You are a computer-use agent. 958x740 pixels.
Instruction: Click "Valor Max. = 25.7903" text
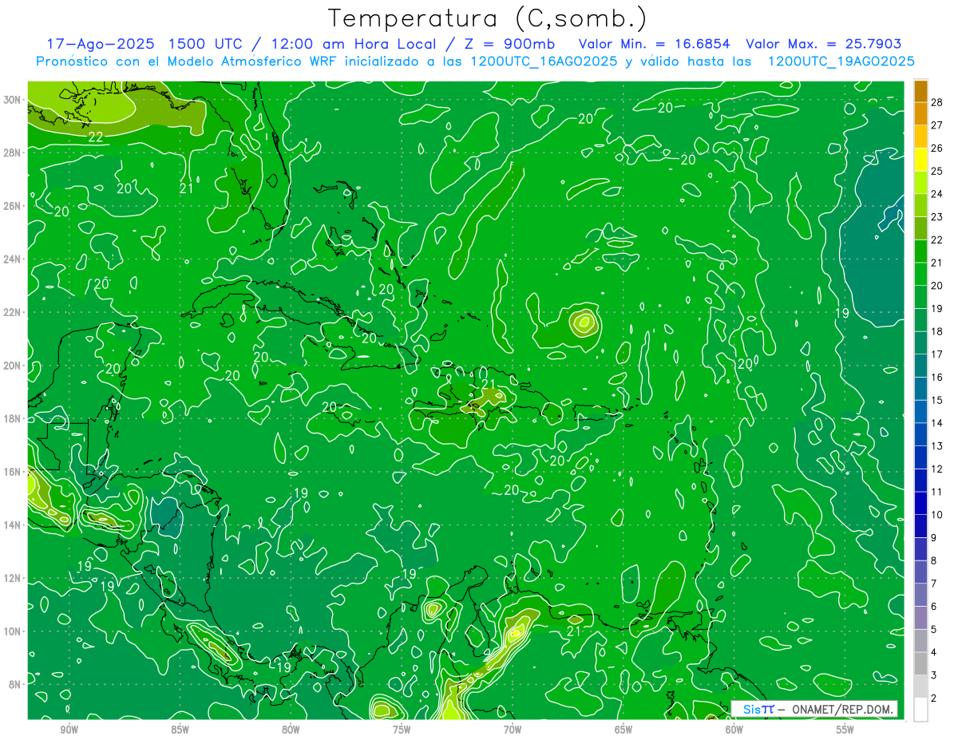(x=824, y=44)
